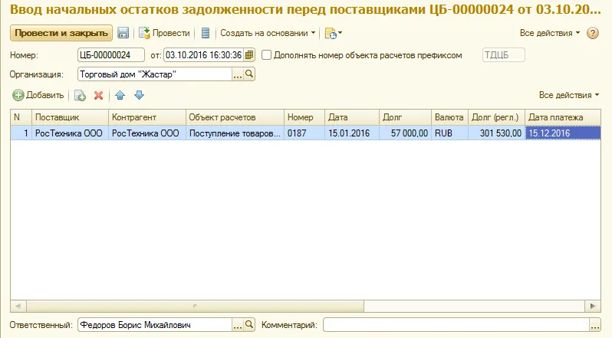Click currency cell RUB

tap(449, 133)
